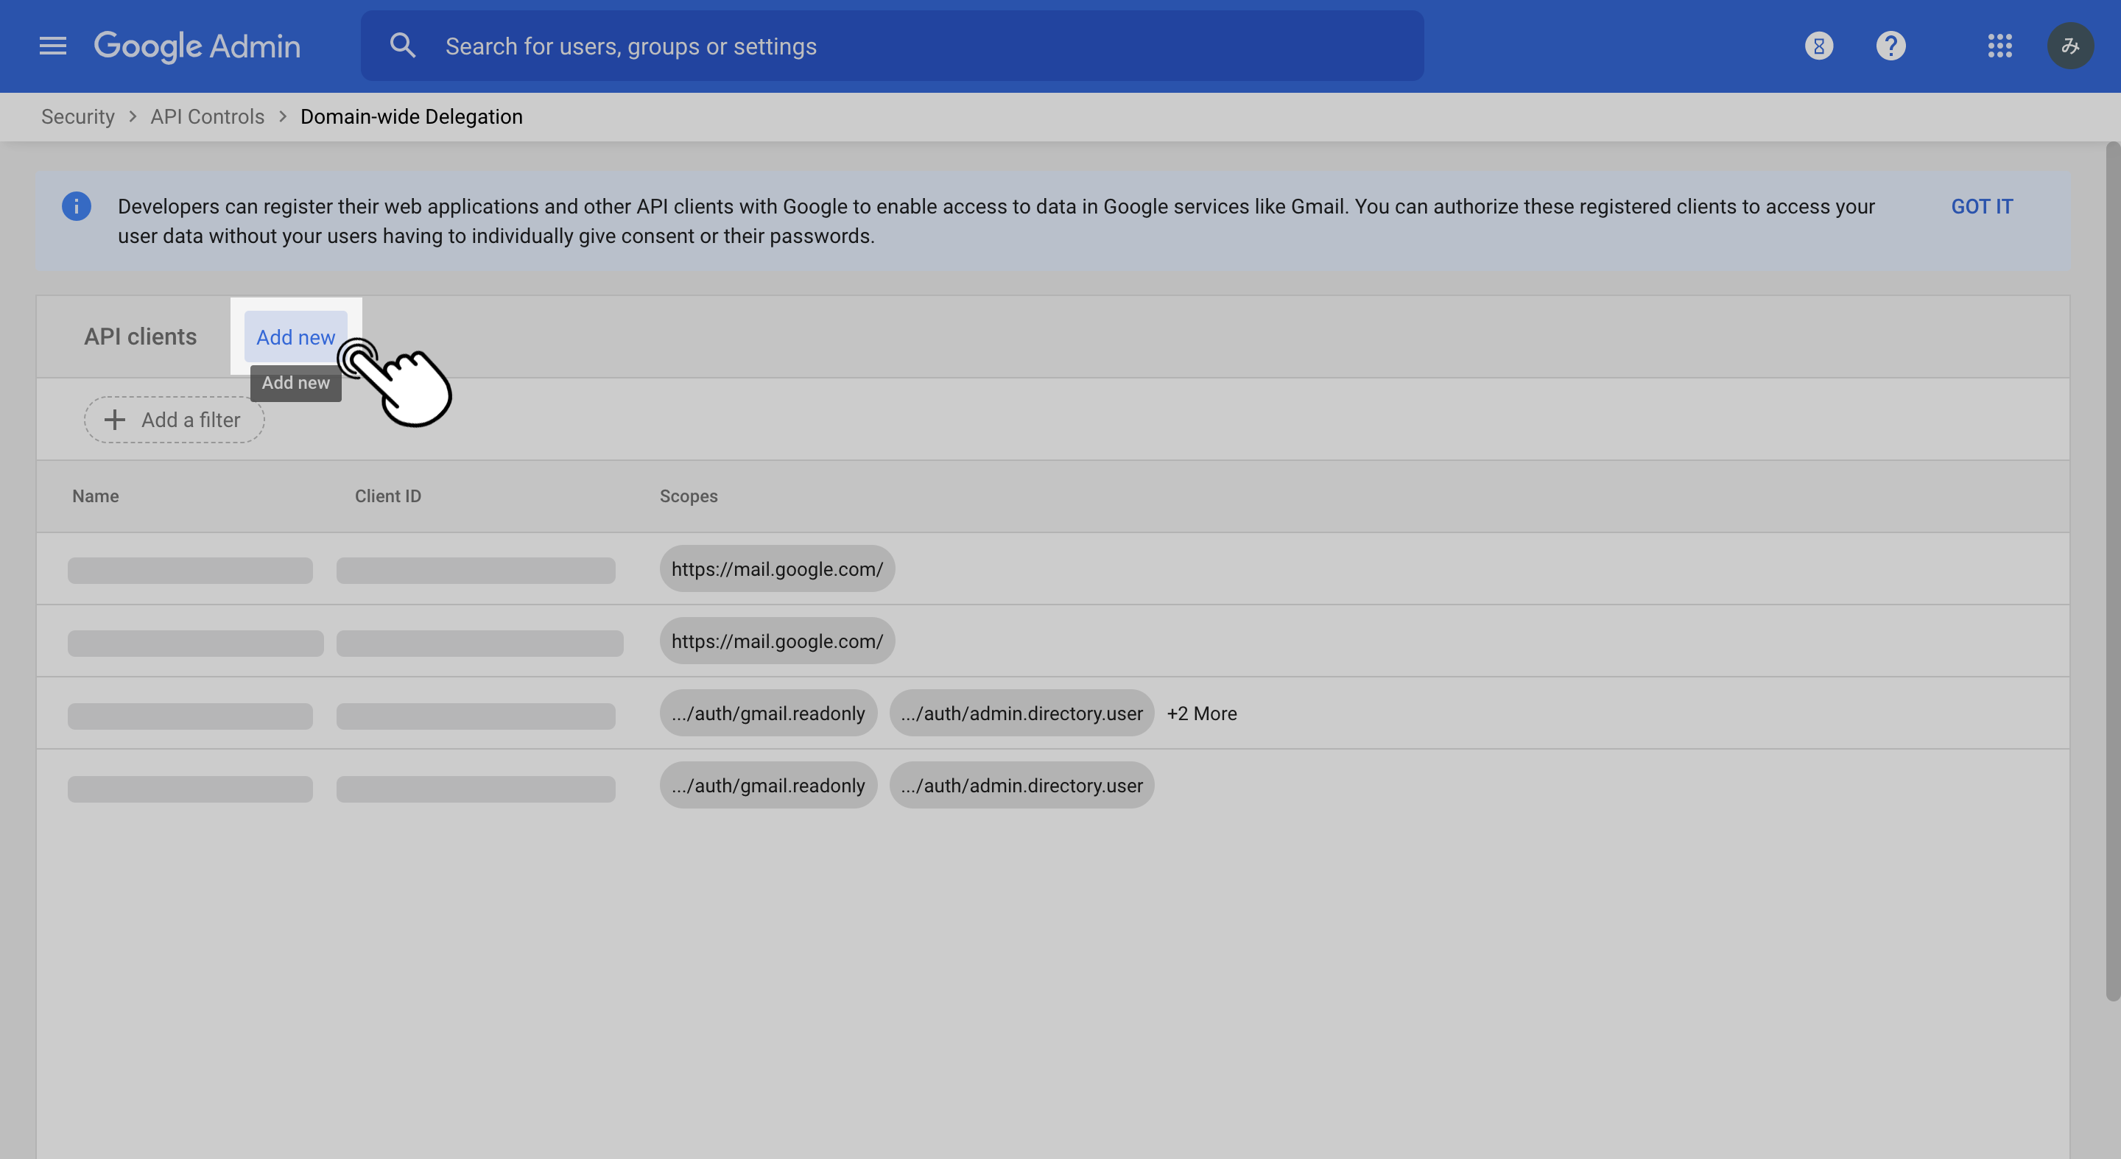Select first https://mail.google.com/ scope chip

(776, 568)
